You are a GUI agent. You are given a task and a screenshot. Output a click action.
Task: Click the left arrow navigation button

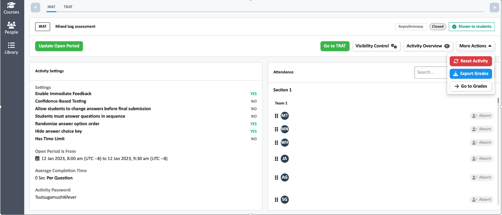point(36,7)
